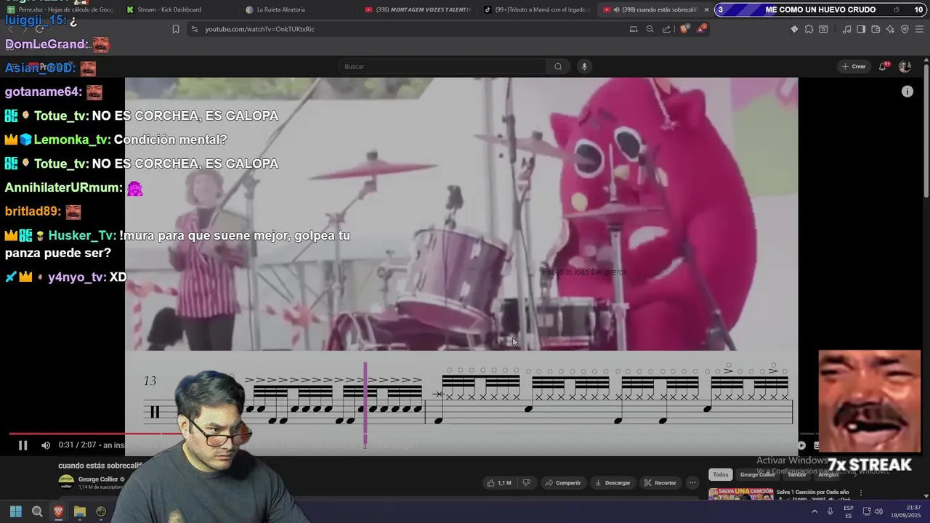Click the George Collier channel name link
Viewport: 930px width, 523px height.
pyautogui.click(x=97, y=479)
